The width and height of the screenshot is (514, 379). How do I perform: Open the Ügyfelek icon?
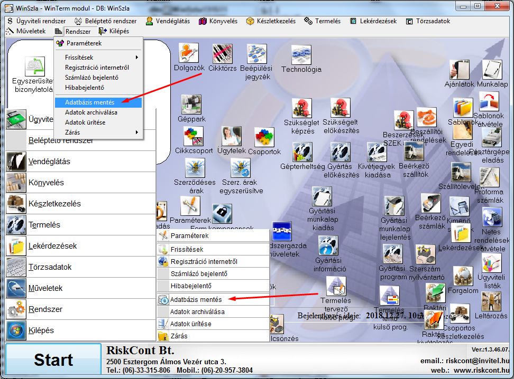[232, 137]
